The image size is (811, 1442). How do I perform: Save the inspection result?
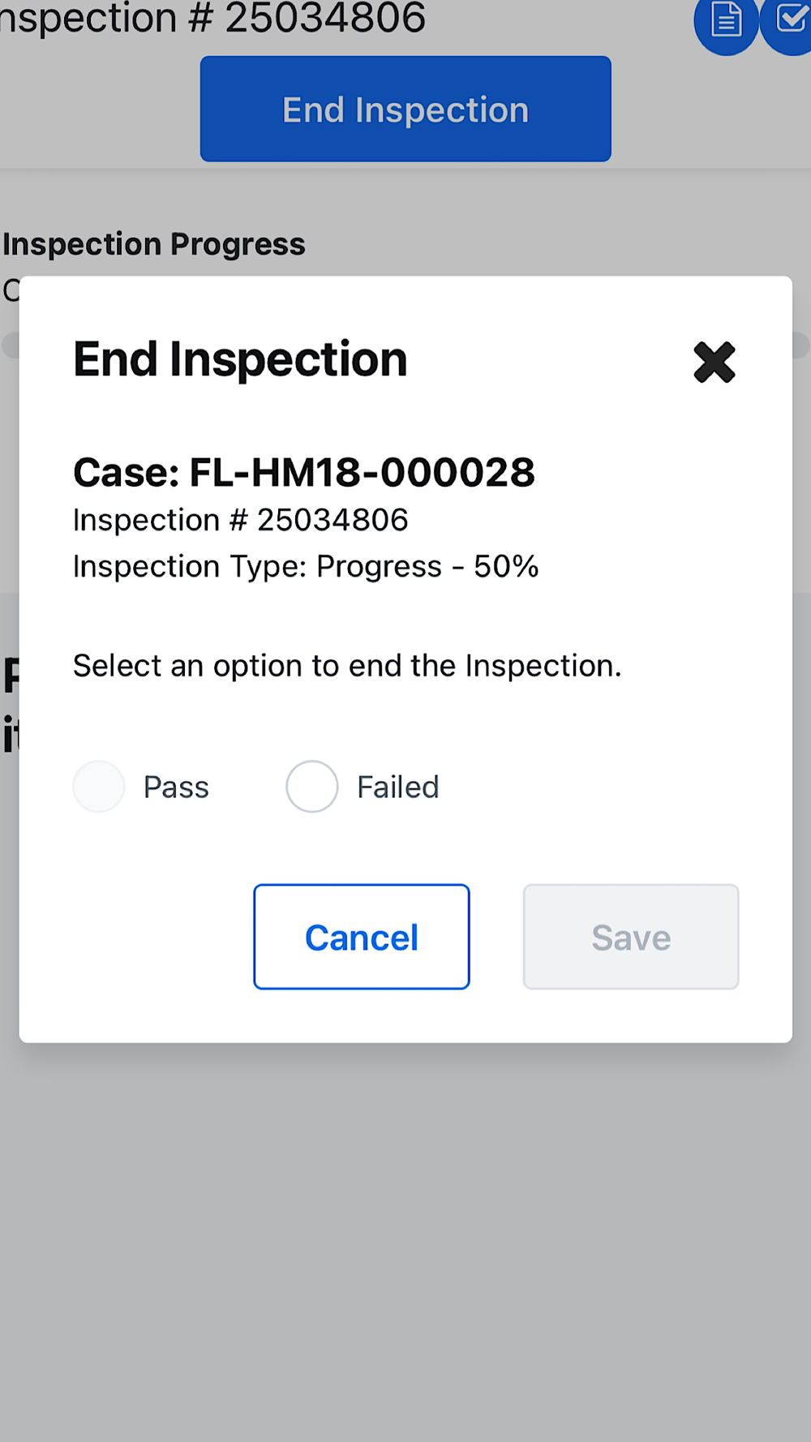[631, 937]
